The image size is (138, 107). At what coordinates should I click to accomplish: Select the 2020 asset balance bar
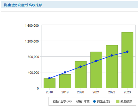81,75
